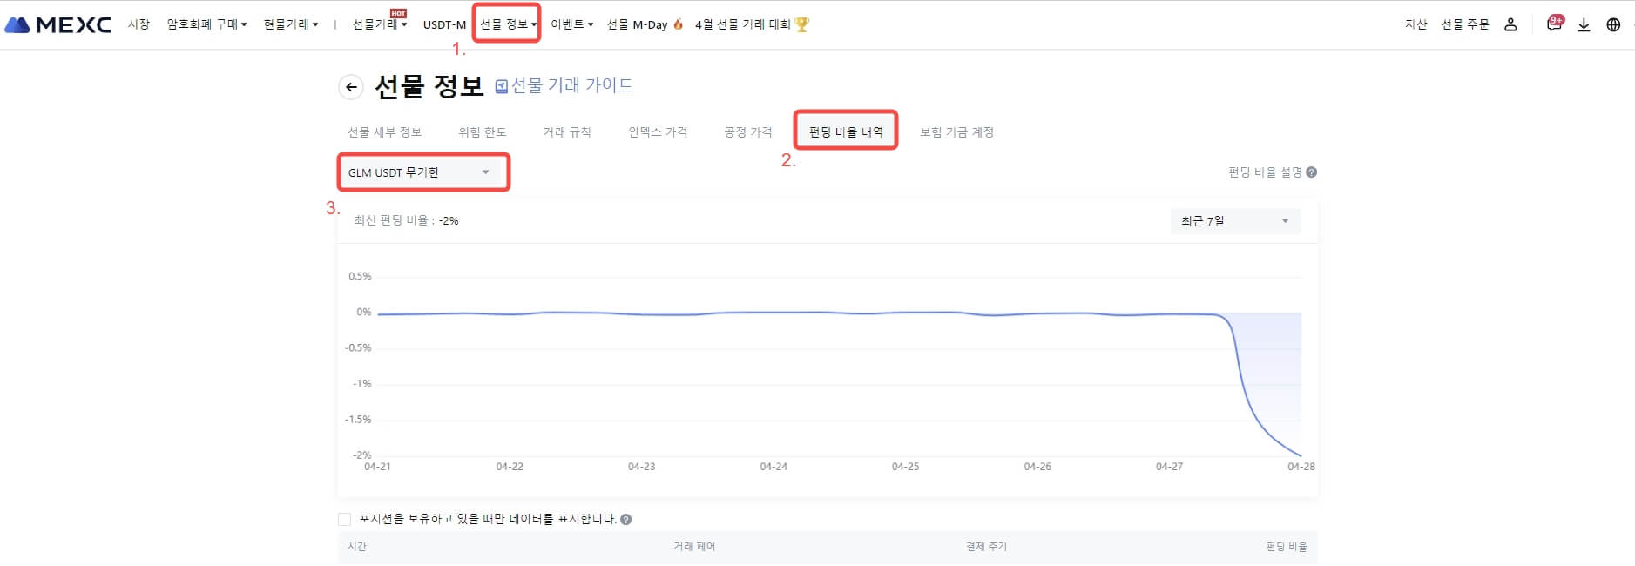Open the 선물 거래 가이드 link
Screen dimensions: 1635x566
(x=564, y=85)
